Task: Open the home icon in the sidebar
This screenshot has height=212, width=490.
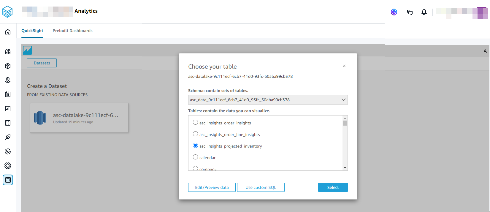Action: point(8,32)
